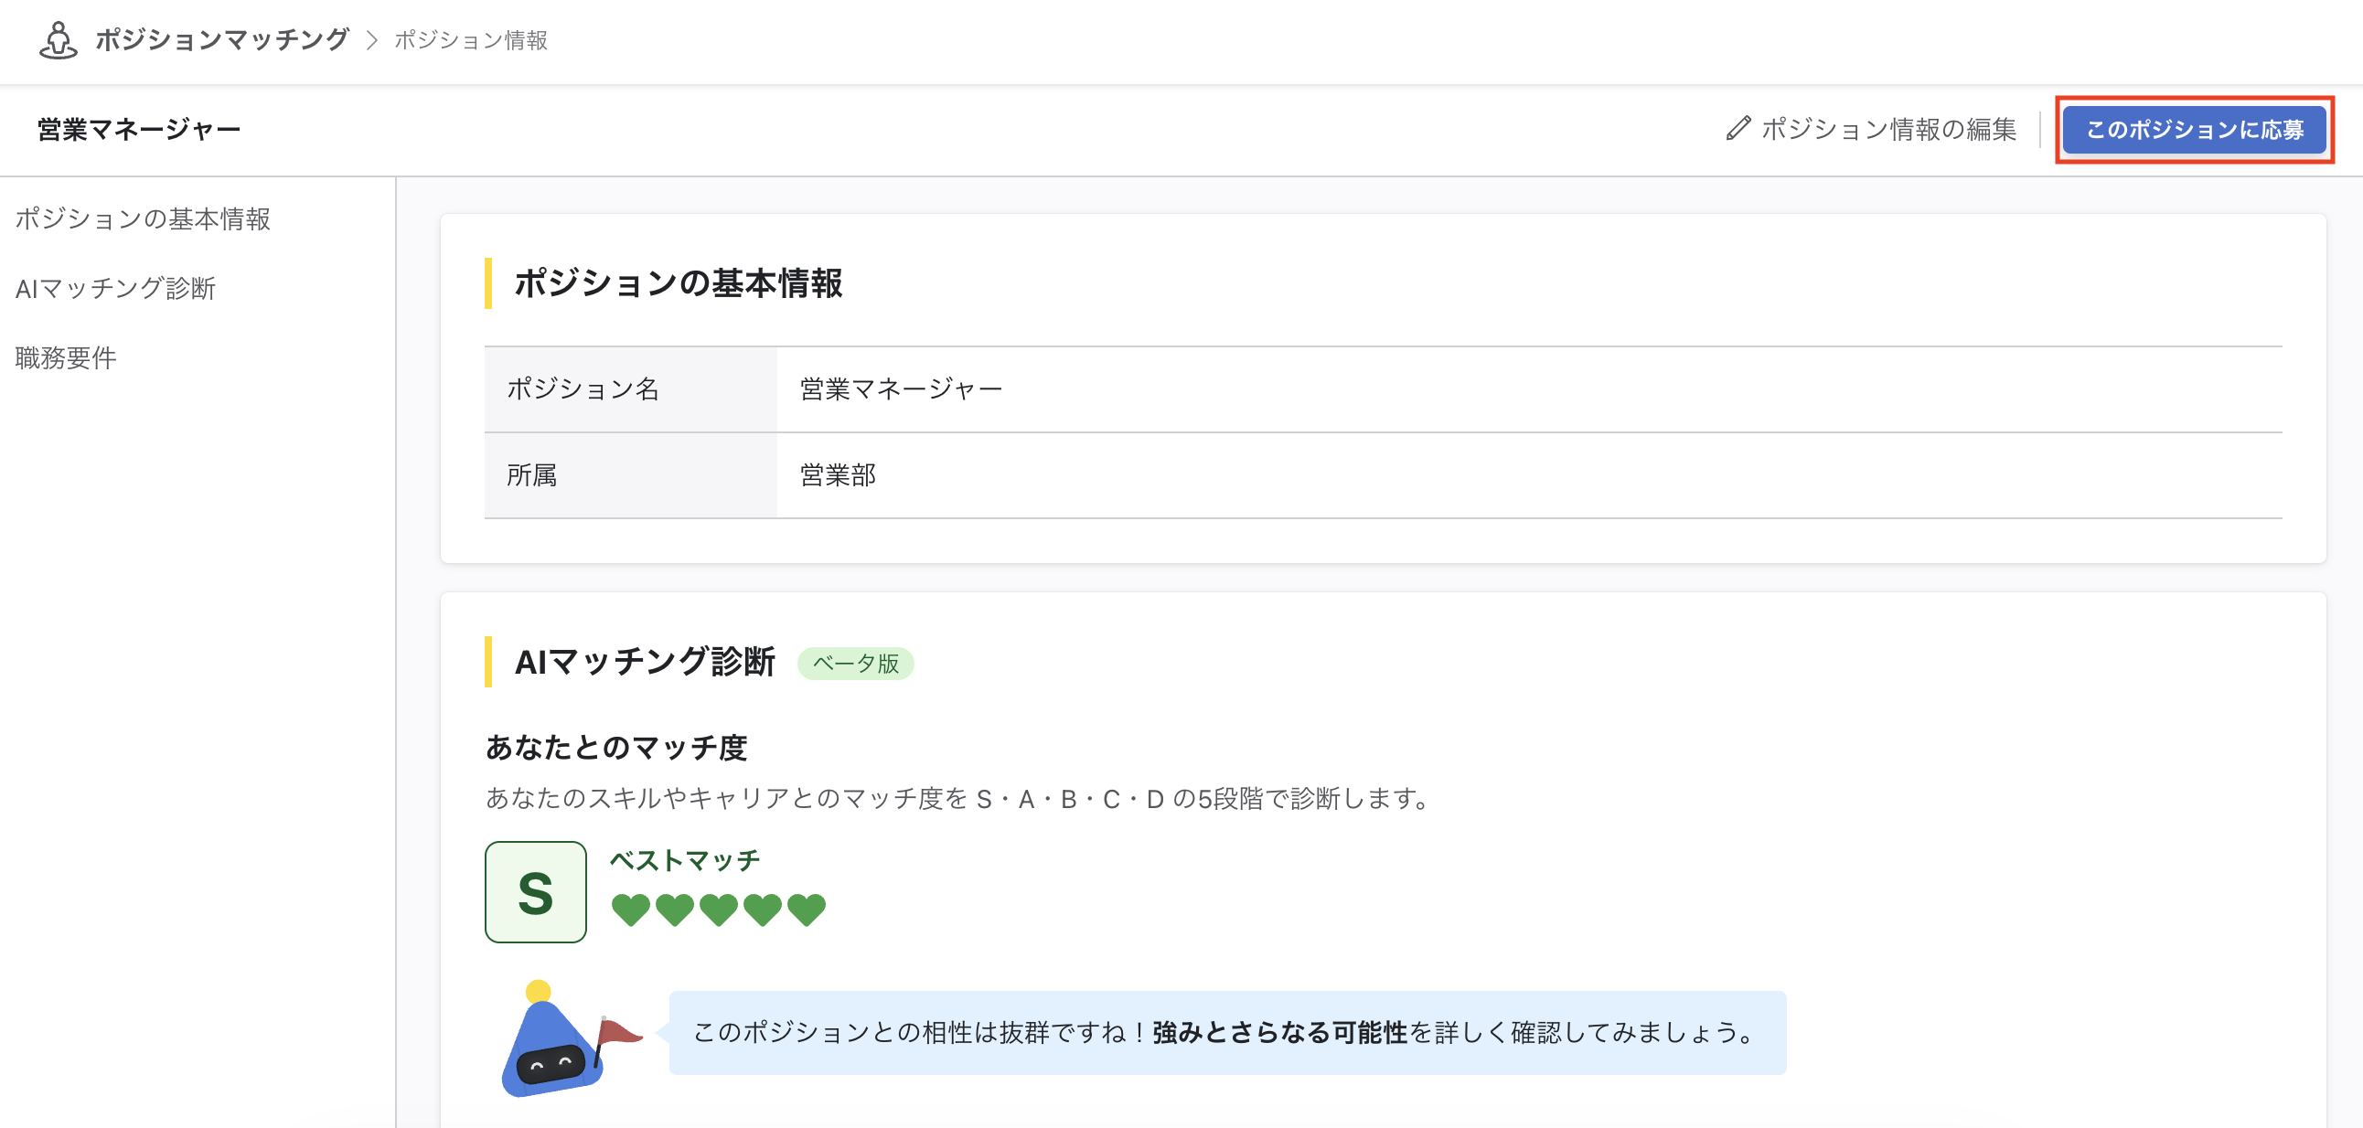The width and height of the screenshot is (2363, 1128).
Task: Apply with このポジションに応募 button
Action: pyautogui.click(x=2194, y=129)
